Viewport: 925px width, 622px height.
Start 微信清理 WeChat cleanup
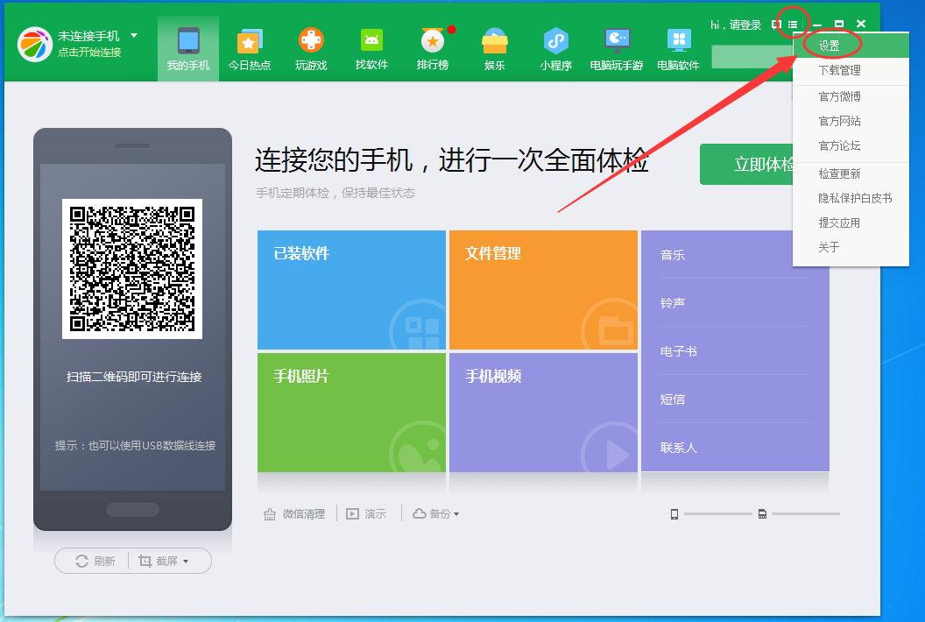coord(294,513)
